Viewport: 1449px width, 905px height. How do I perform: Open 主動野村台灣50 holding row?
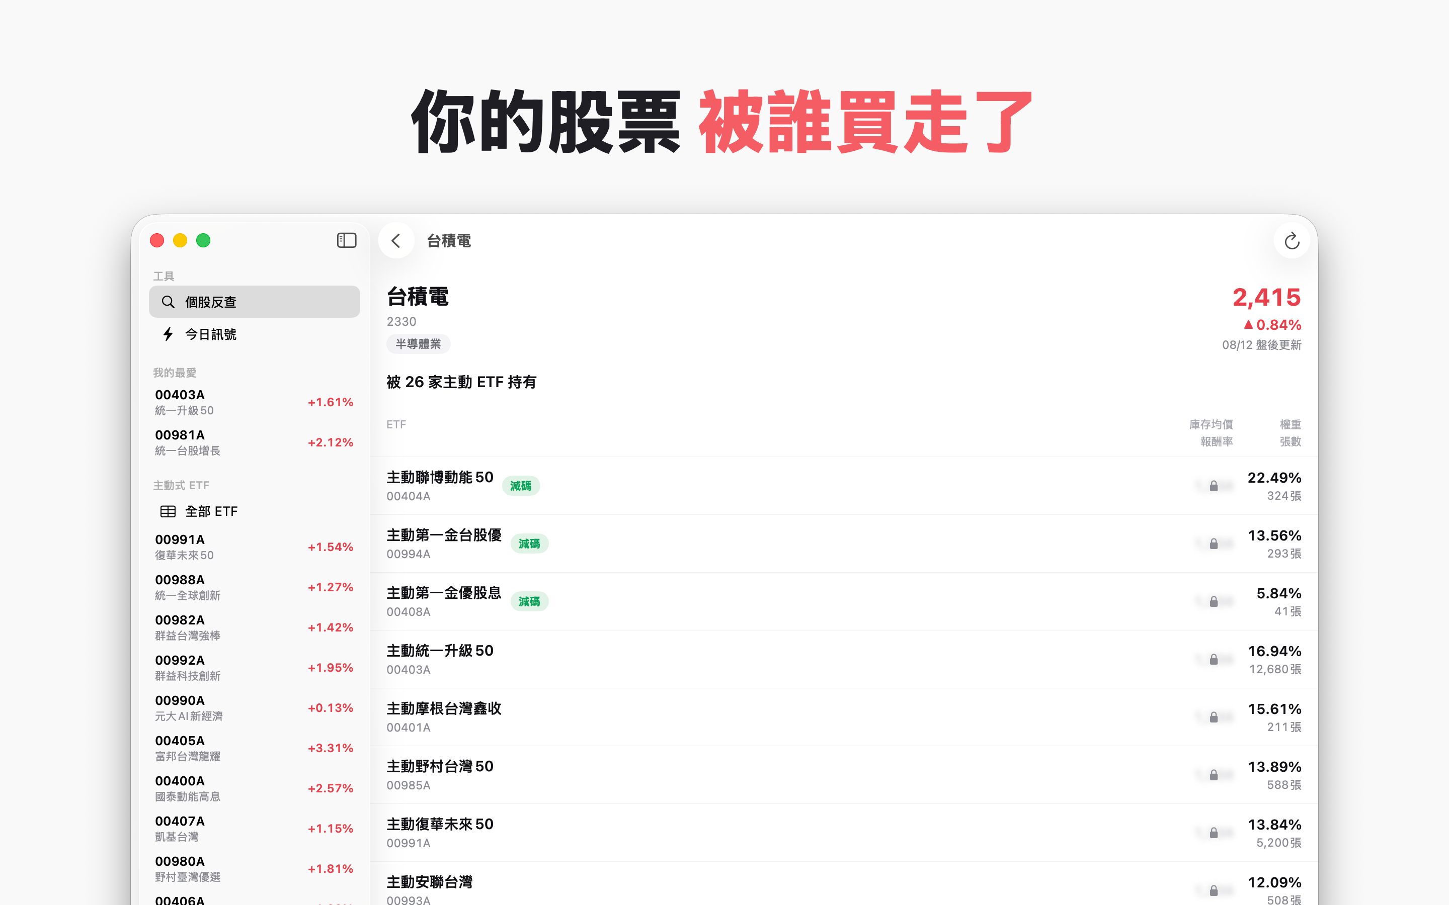coord(844,775)
